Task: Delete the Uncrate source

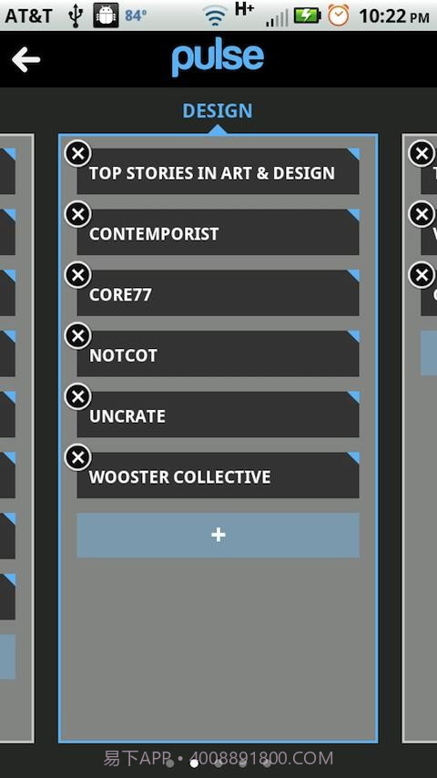Action: tap(78, 396)
